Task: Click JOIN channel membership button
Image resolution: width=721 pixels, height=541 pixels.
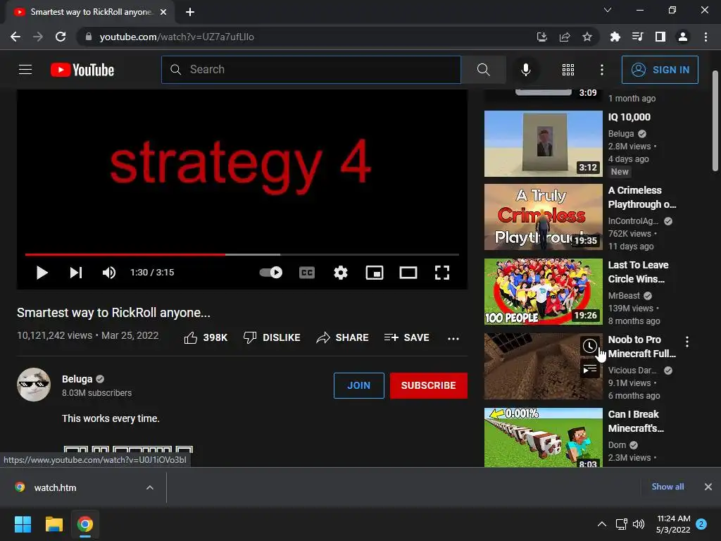Action: tap(358, 385)
